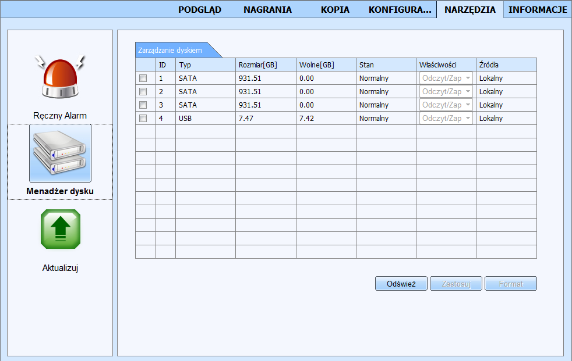This screenshot has height=361, width=572.
Task: Click 931.51 size in disk row 2
Action: tap(250, 92)
